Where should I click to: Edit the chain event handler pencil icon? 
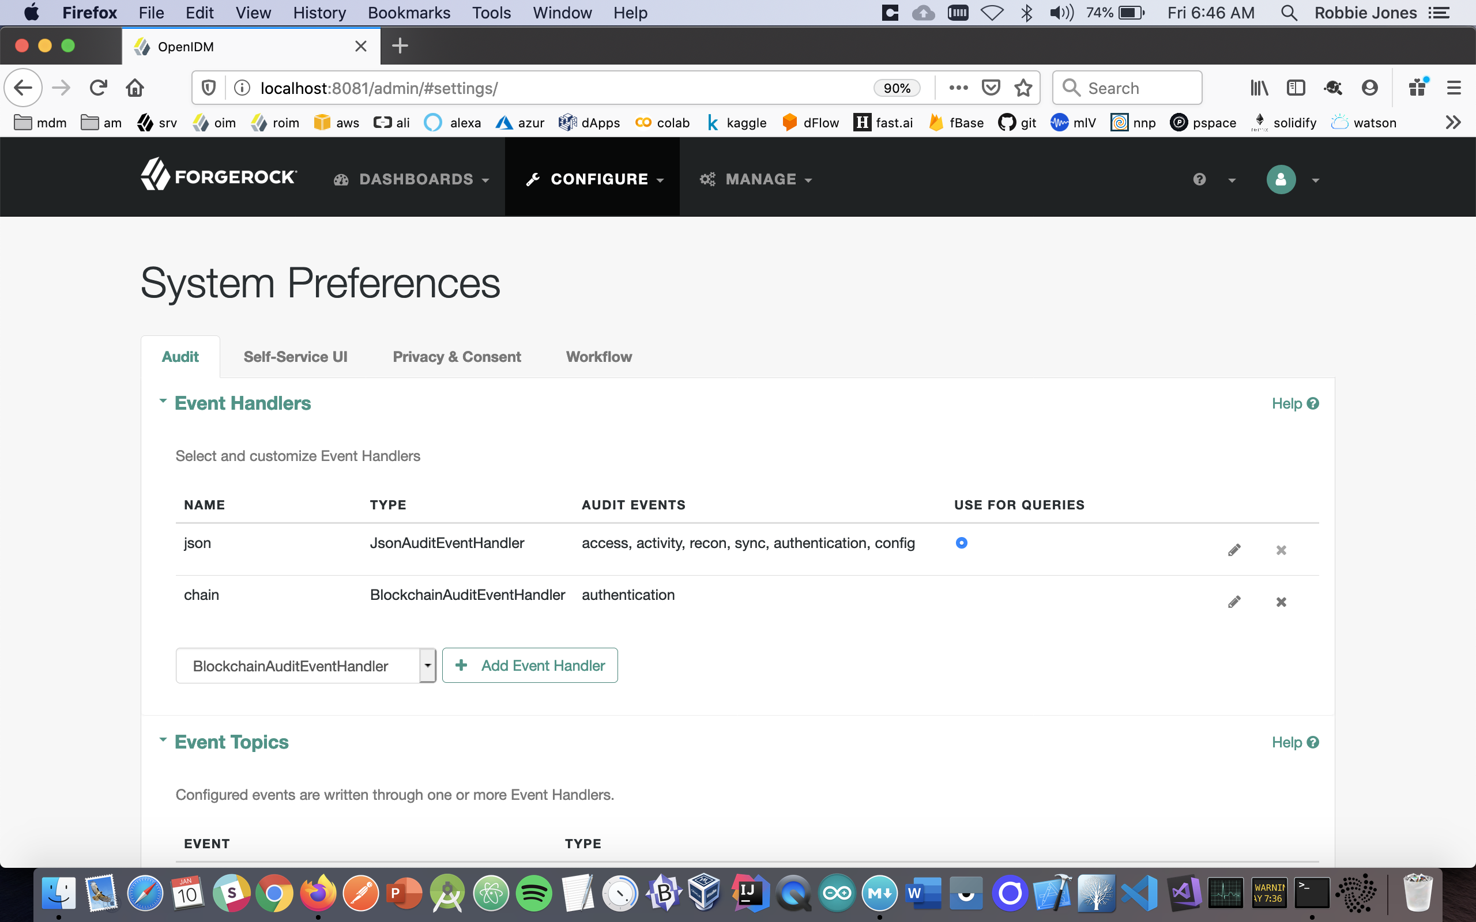point(1234,602)
